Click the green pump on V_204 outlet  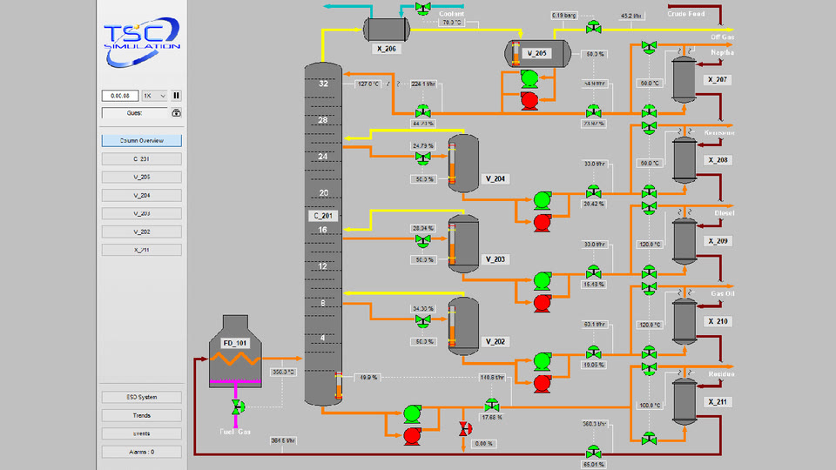(x=543, y=200)
